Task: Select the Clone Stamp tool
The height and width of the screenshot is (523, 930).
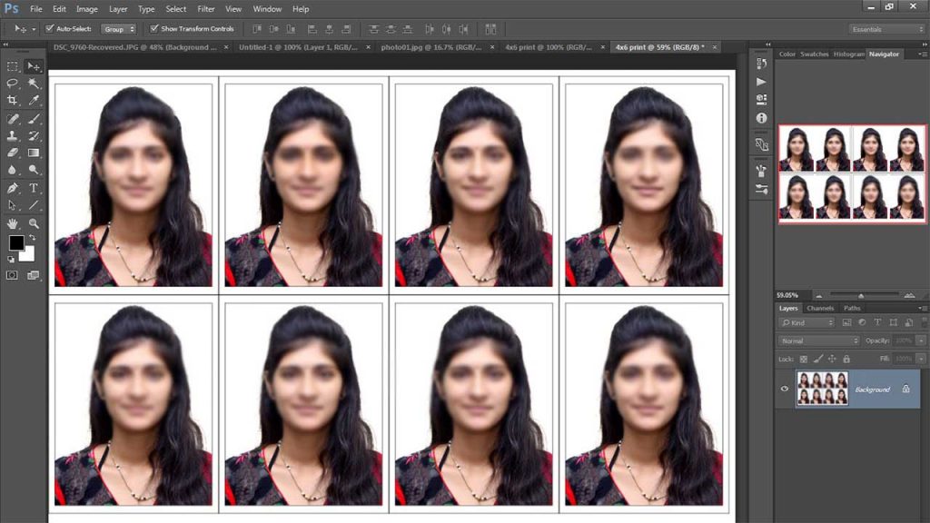Action: [x=13, y=135]
